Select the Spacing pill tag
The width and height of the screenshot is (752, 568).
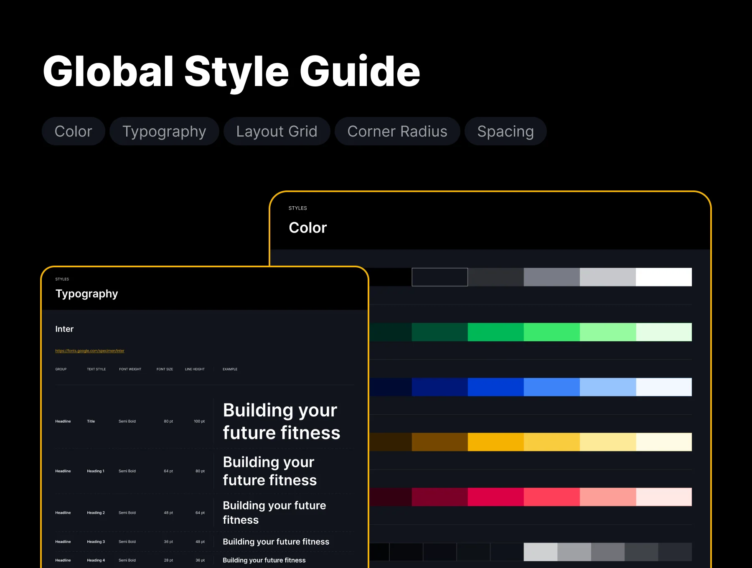506,131
